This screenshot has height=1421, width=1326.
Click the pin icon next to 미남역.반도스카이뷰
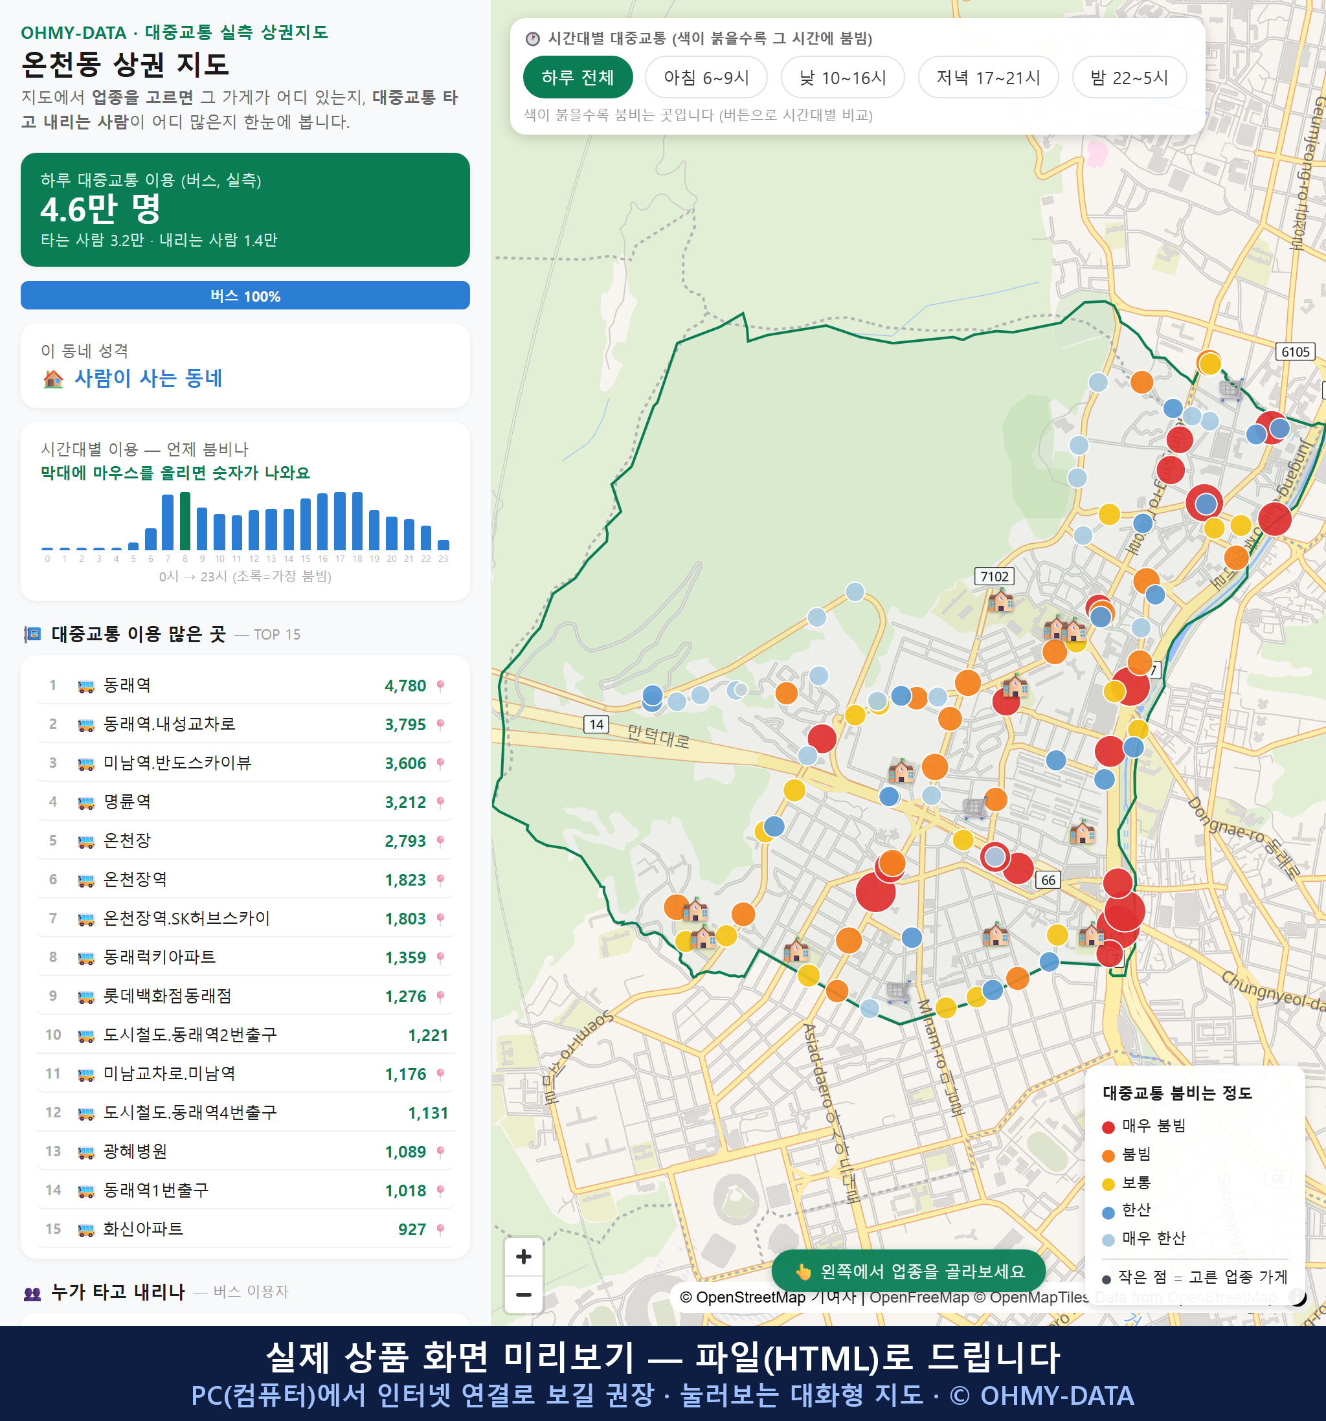[x=440, y=763]
